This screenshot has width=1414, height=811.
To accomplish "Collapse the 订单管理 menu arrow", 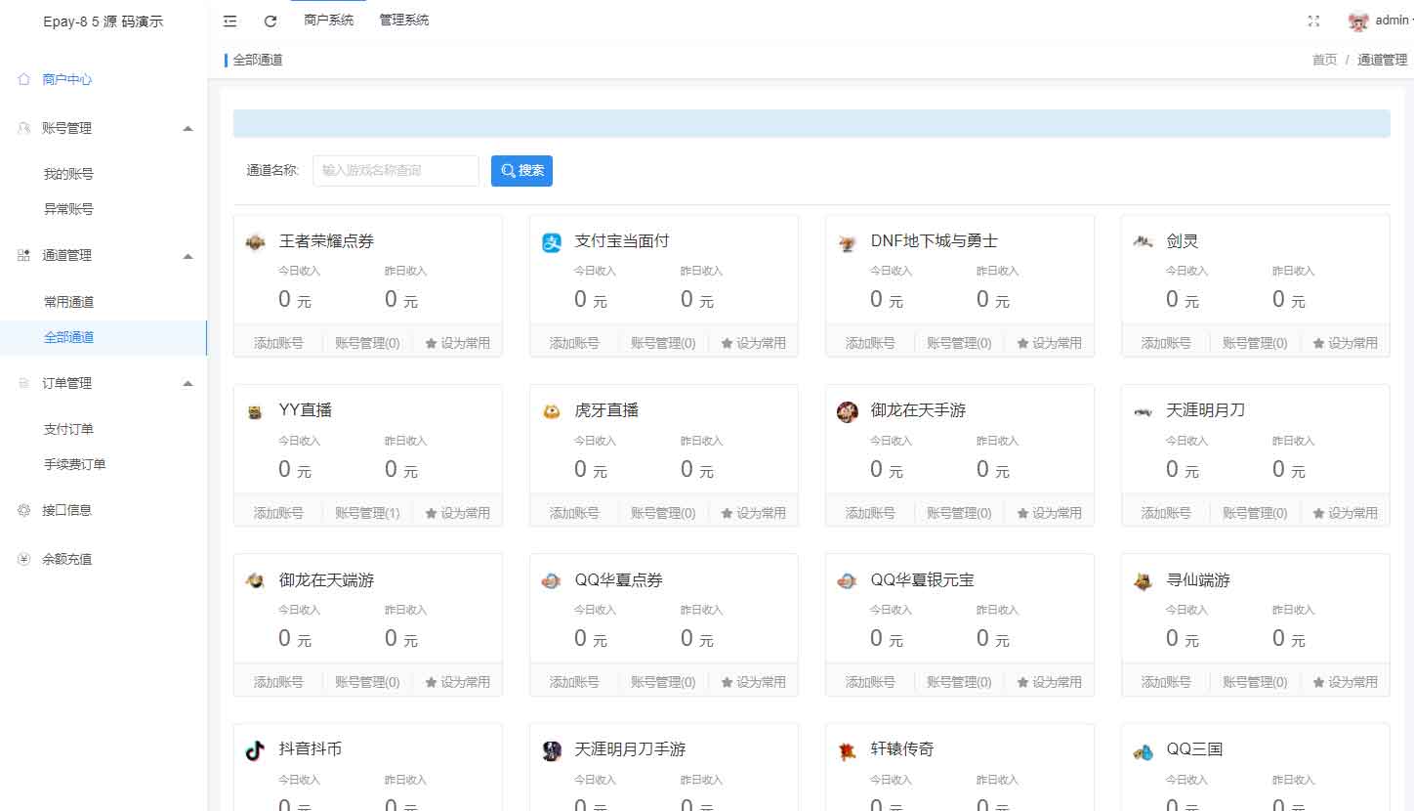I will [x=188, y=383].
